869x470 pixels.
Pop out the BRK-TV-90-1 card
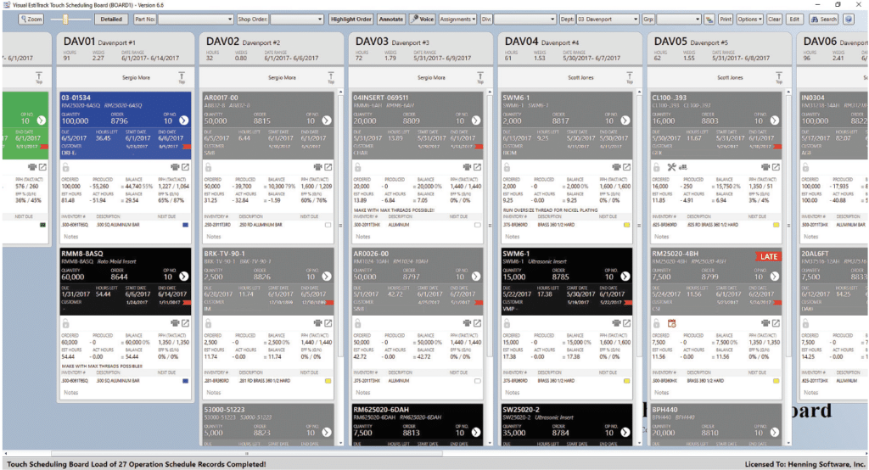point(328,323)
